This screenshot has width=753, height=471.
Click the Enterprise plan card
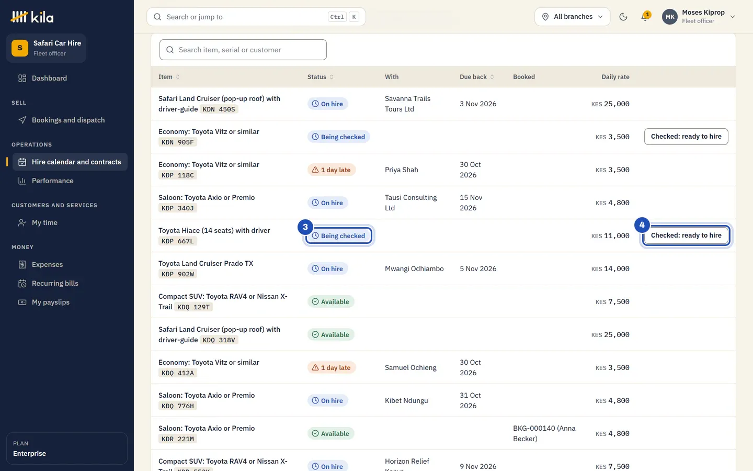point(67,448)
